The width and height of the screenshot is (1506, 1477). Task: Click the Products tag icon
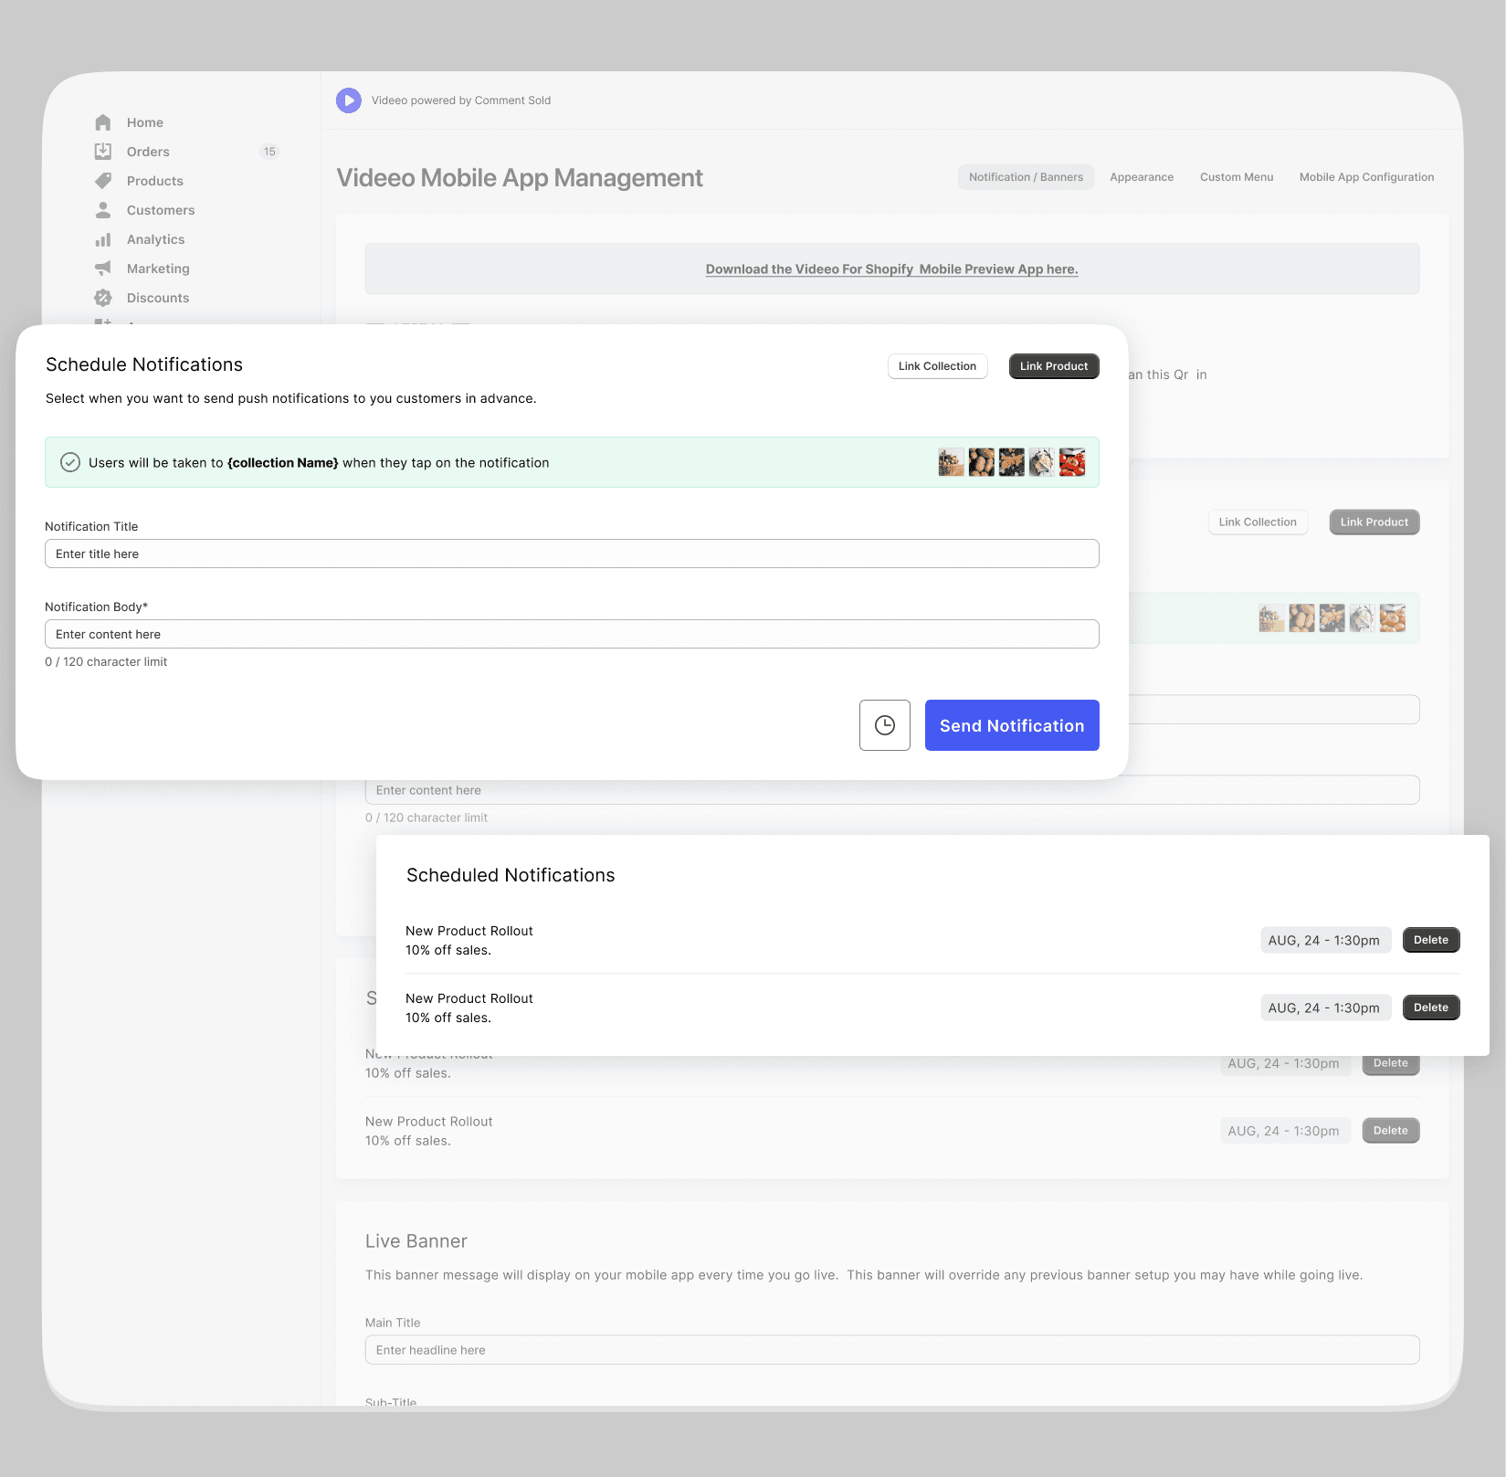(103, 181)
